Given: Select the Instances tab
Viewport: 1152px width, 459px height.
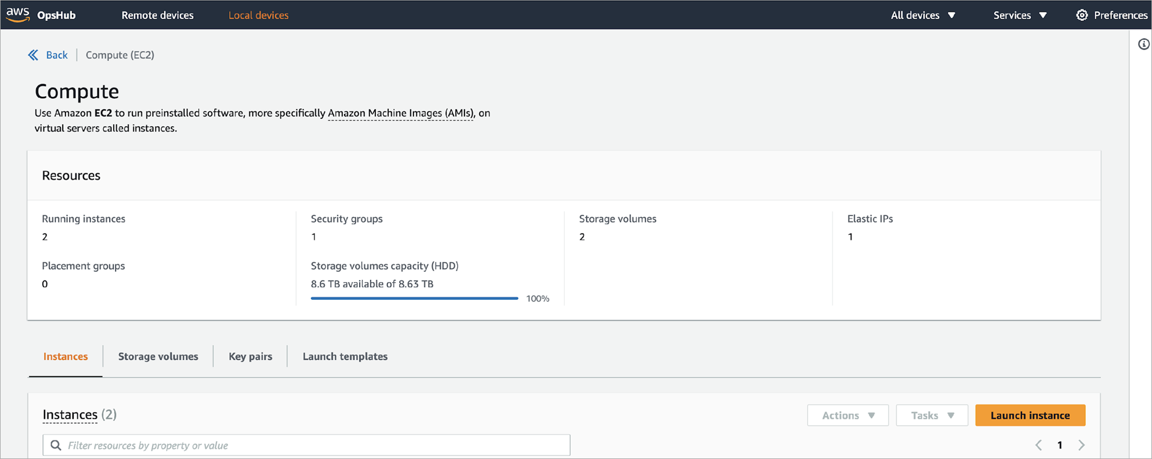Looking at the screenshot, I should [x=66, y=356].
